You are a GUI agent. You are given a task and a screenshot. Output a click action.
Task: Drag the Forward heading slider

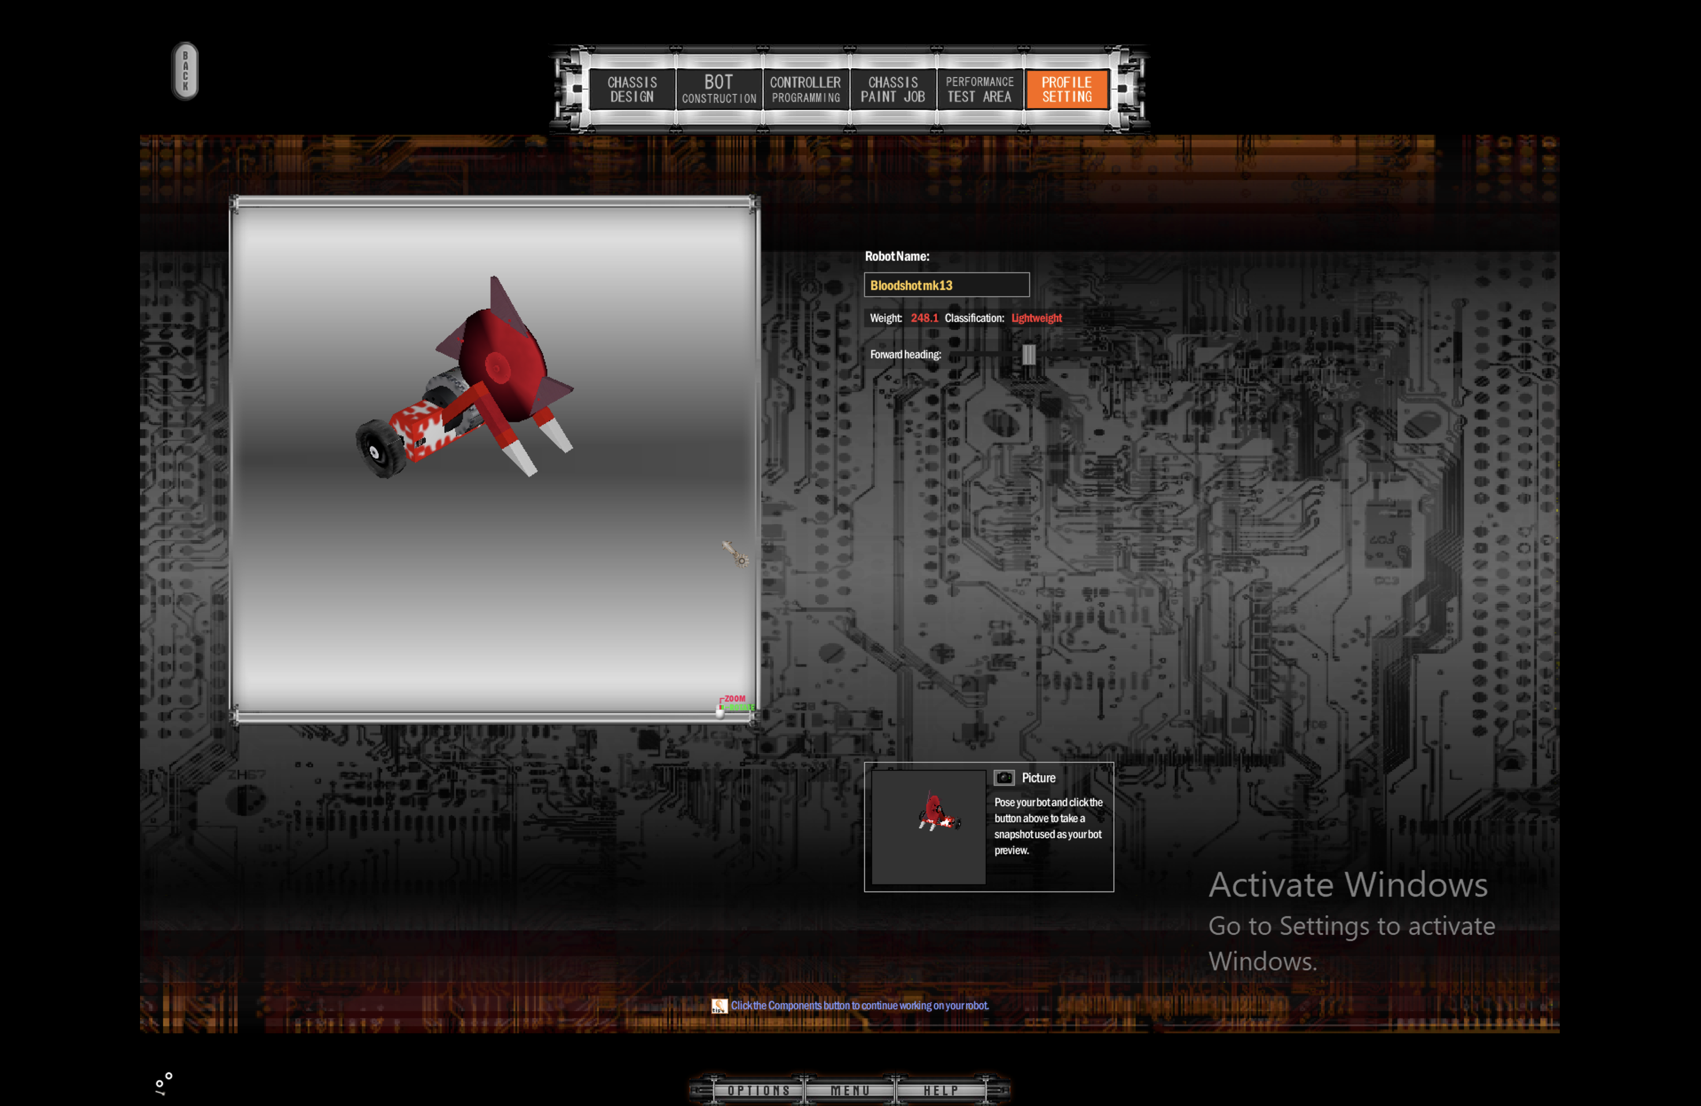pyautogui.click(x=1026, y=353)
